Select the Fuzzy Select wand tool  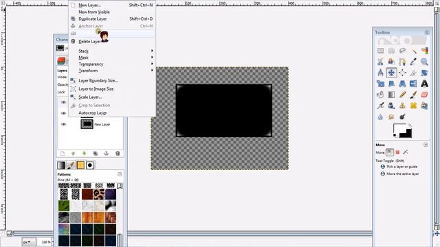pos(413,51)
